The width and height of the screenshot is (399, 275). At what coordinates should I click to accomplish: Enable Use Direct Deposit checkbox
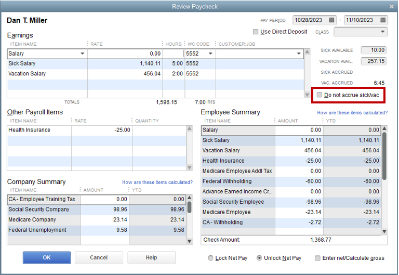coord(256,32)
